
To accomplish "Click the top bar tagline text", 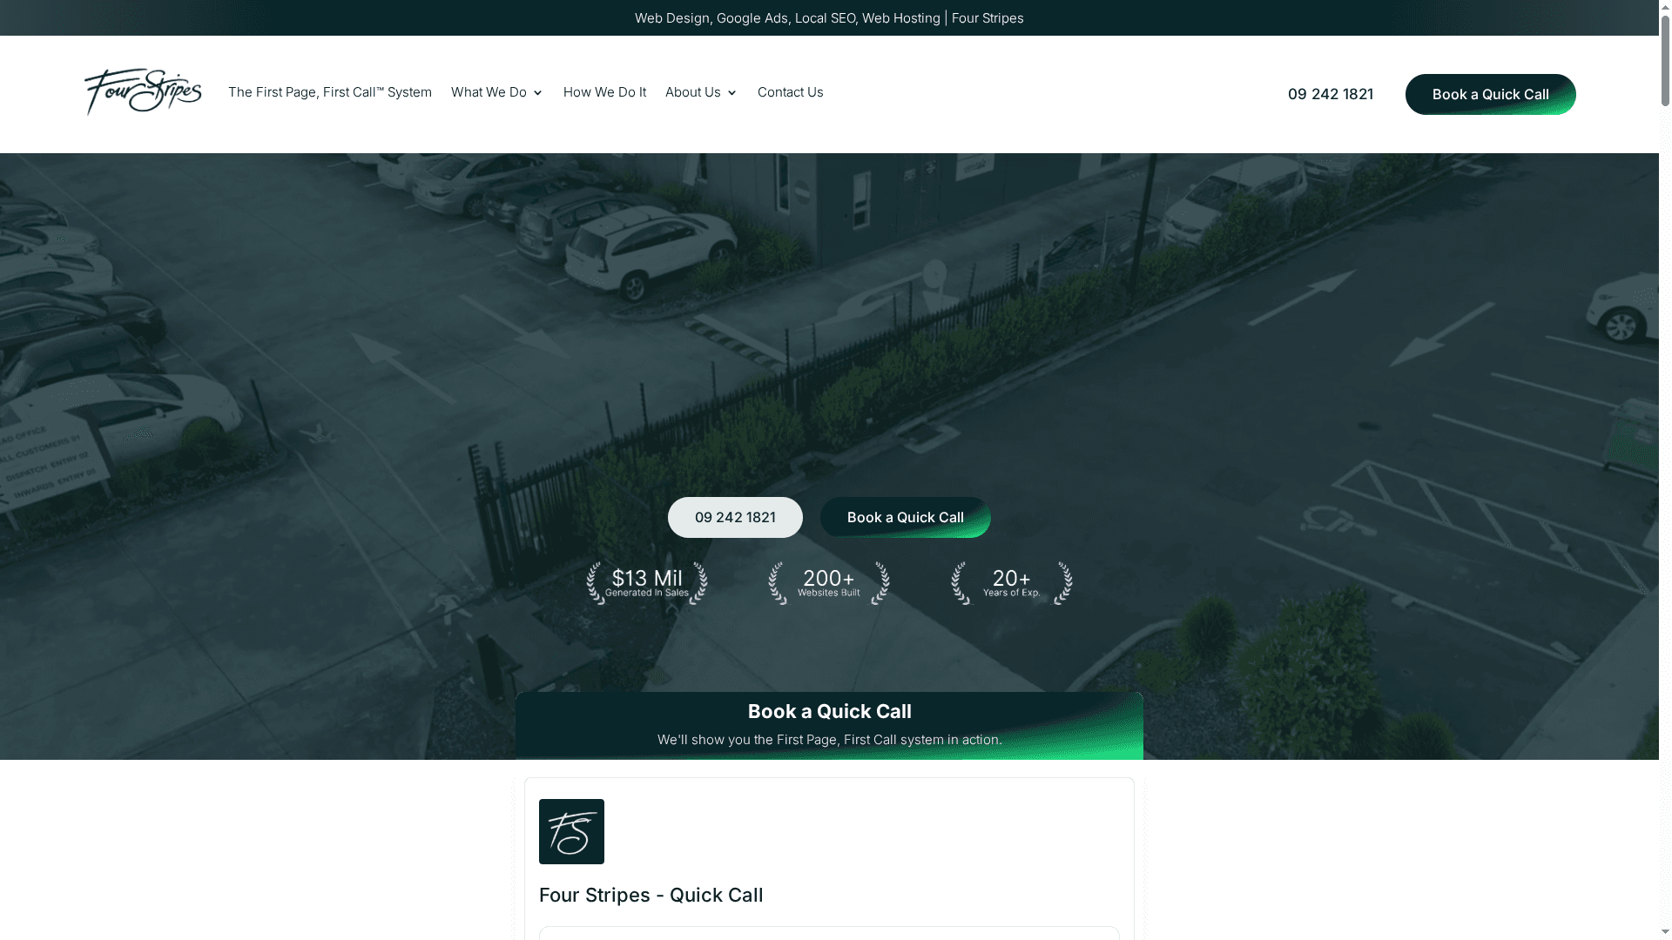I will click(x=829, y=18).
